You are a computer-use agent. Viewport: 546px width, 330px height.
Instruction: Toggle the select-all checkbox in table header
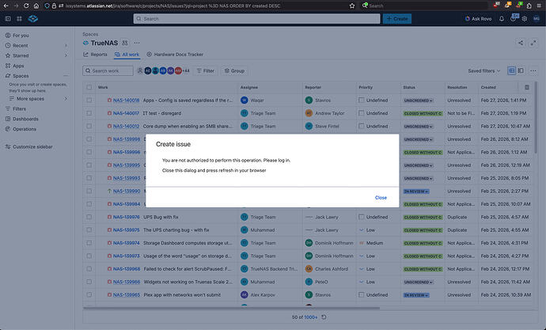click(x=89, y=87)
